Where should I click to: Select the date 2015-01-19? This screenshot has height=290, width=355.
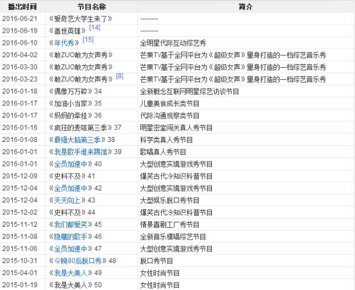tap(20, 285)
